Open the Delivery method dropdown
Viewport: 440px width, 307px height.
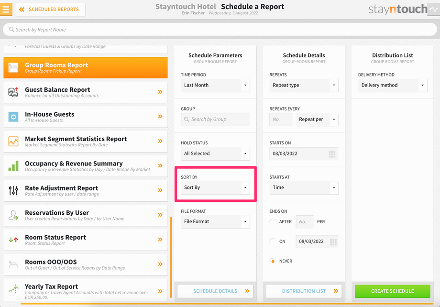pyautogui.click(x=393, y=85)
